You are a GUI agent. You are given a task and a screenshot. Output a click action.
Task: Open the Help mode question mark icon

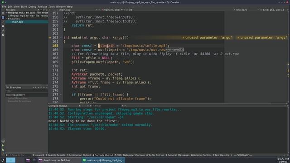pos(3,34)
